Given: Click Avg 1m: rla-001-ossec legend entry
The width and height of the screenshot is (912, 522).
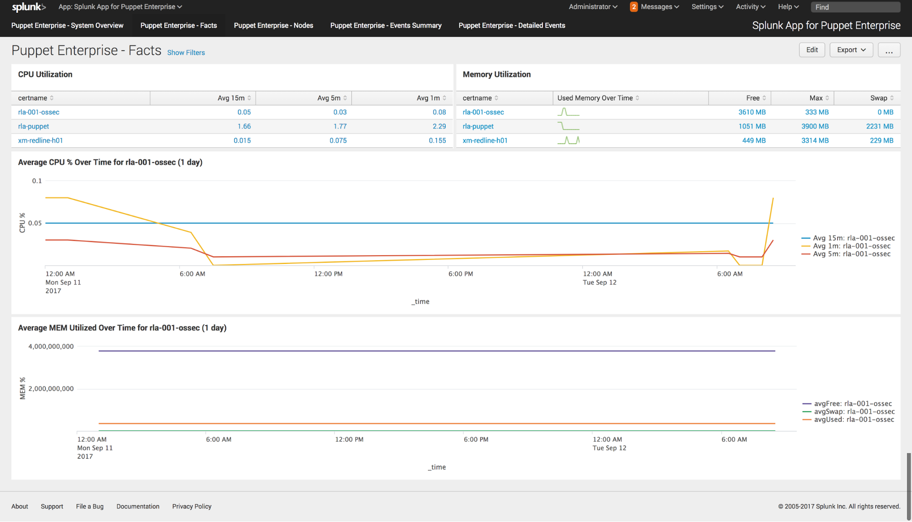Looking at the screenshot, I should [846, 246].
